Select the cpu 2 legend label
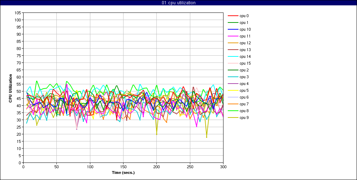This screenshot has width=357, height=180. point(244,70)
